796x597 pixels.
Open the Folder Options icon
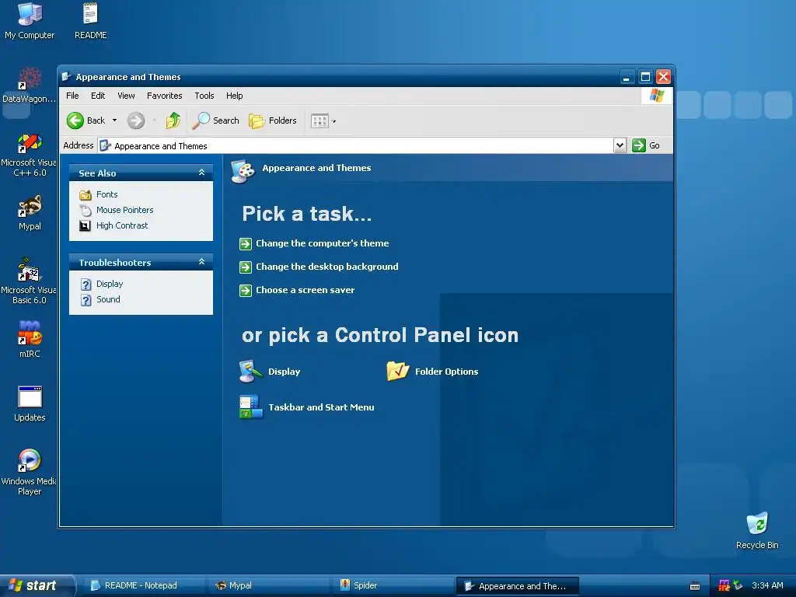tap(397, 371)
